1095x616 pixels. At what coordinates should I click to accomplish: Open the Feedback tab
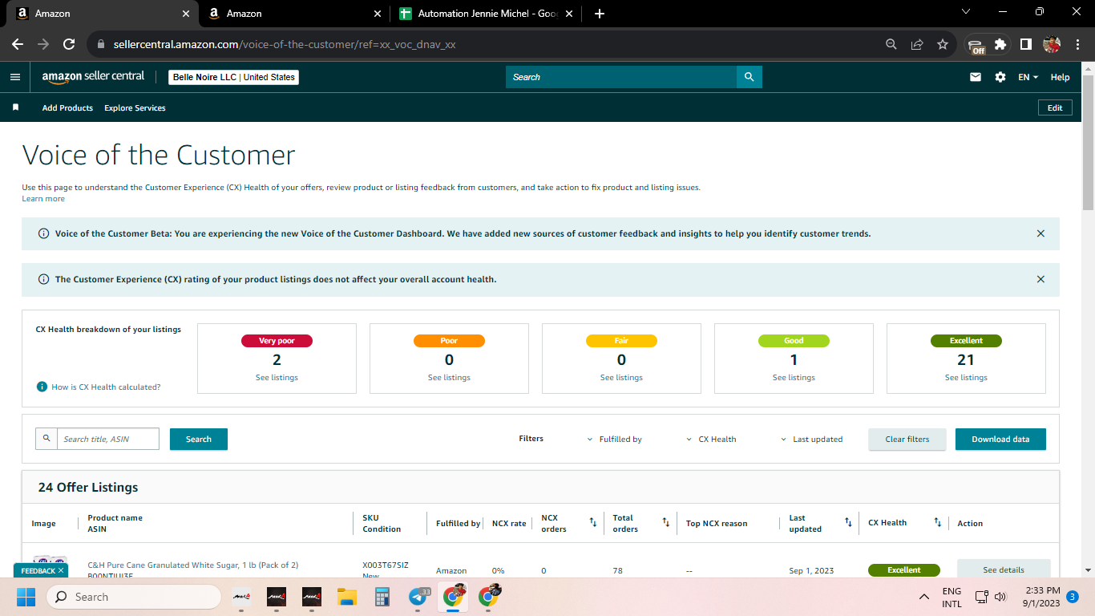coord(38,570)
